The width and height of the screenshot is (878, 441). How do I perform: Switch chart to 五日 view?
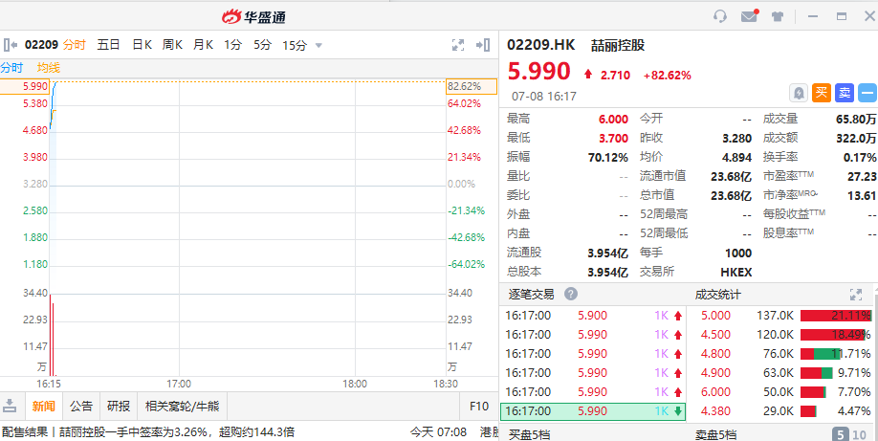(x=109, y=45)
